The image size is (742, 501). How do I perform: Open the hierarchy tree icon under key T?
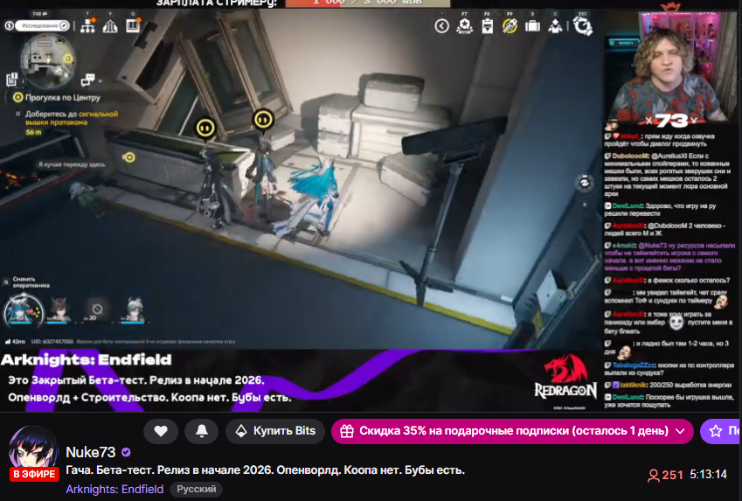(x=87, y=25)
